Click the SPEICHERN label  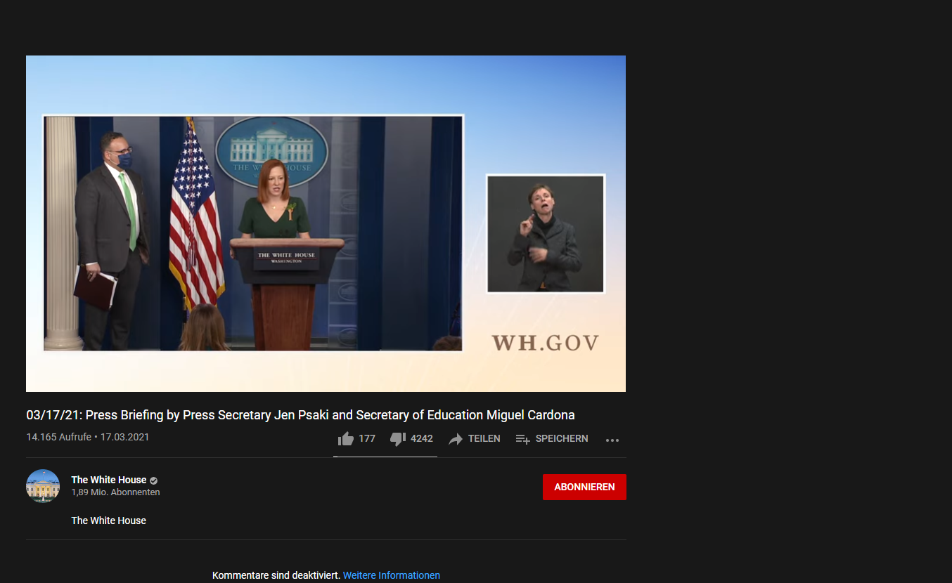(562, 438)
